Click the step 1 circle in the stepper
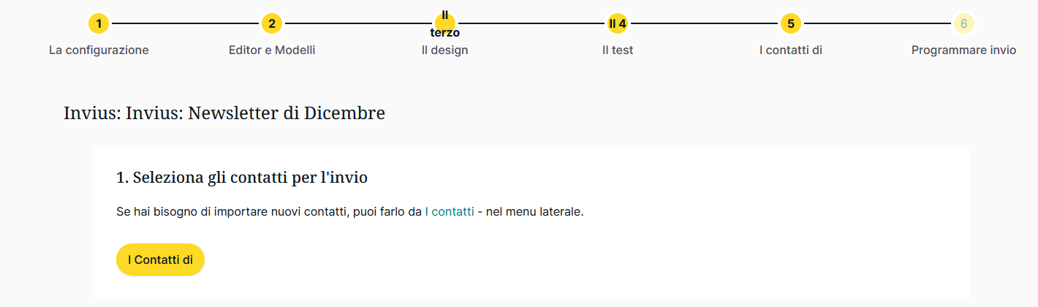The width and height of the screenshot is (1038, 307). (99, 23)
